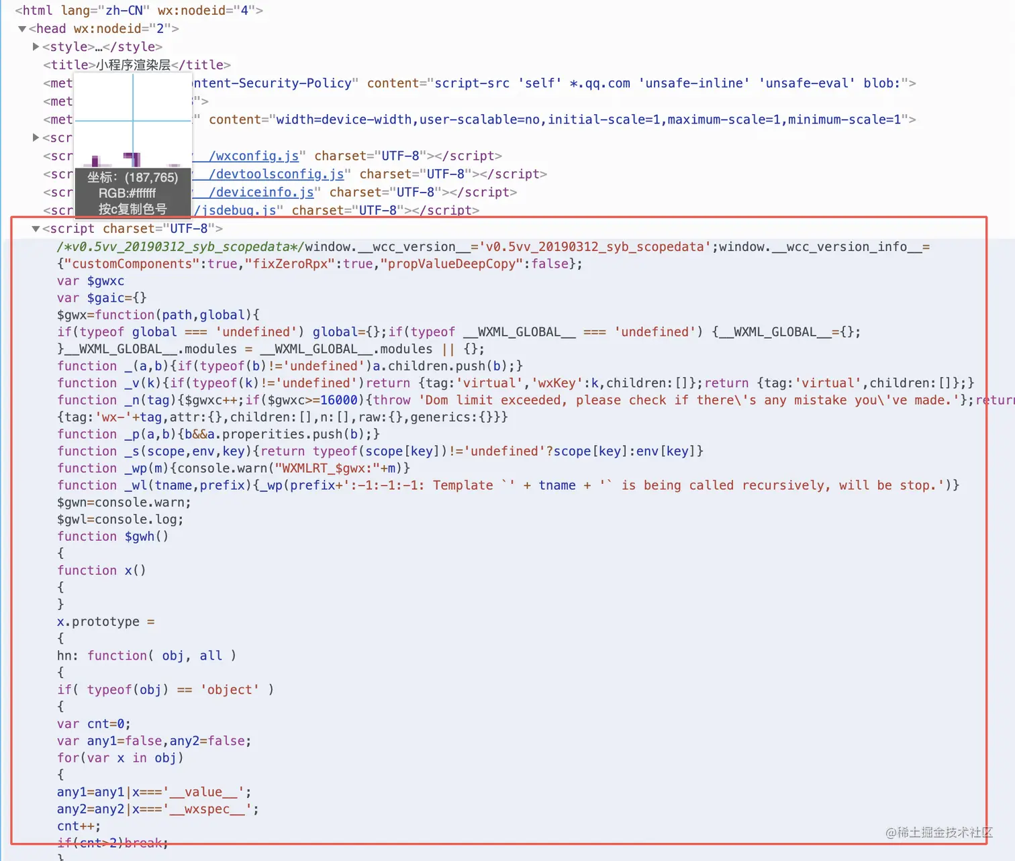1015x861 pixels.
Task: Expand the collapsed scr node below meta tags
Action: (36, 138)
